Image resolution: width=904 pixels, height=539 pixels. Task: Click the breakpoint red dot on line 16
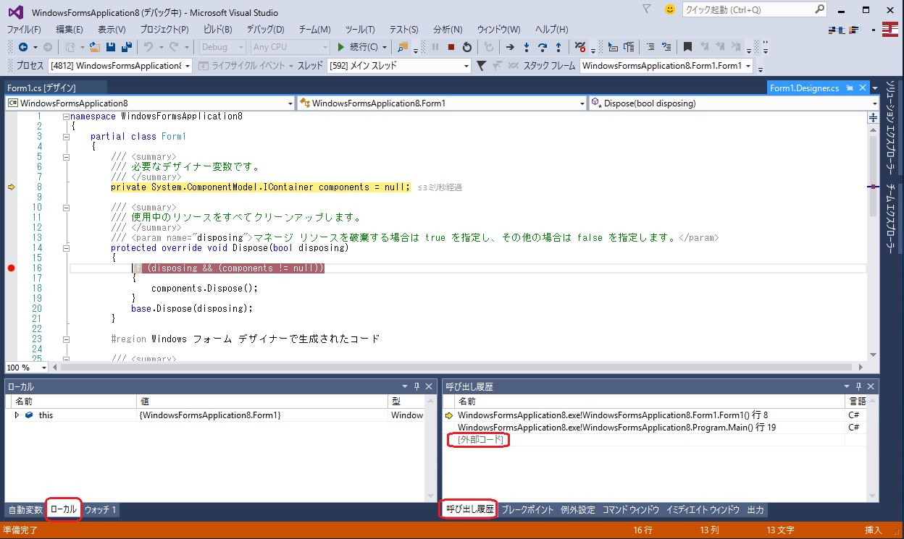click(x=11, y=268)
